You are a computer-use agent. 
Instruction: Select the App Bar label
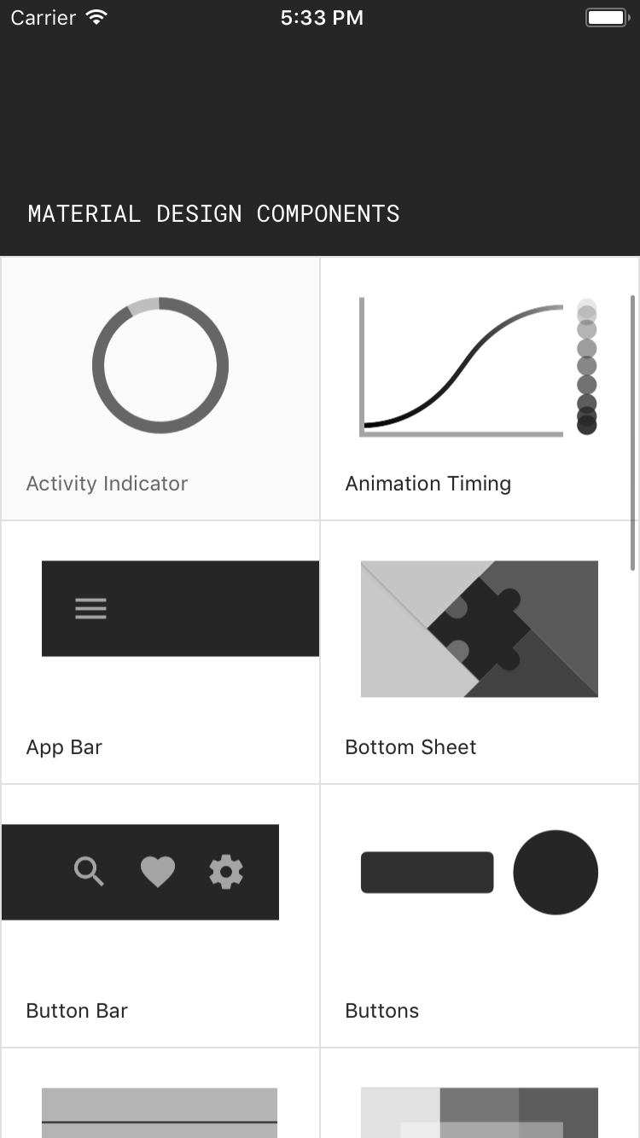coord(64,747)
